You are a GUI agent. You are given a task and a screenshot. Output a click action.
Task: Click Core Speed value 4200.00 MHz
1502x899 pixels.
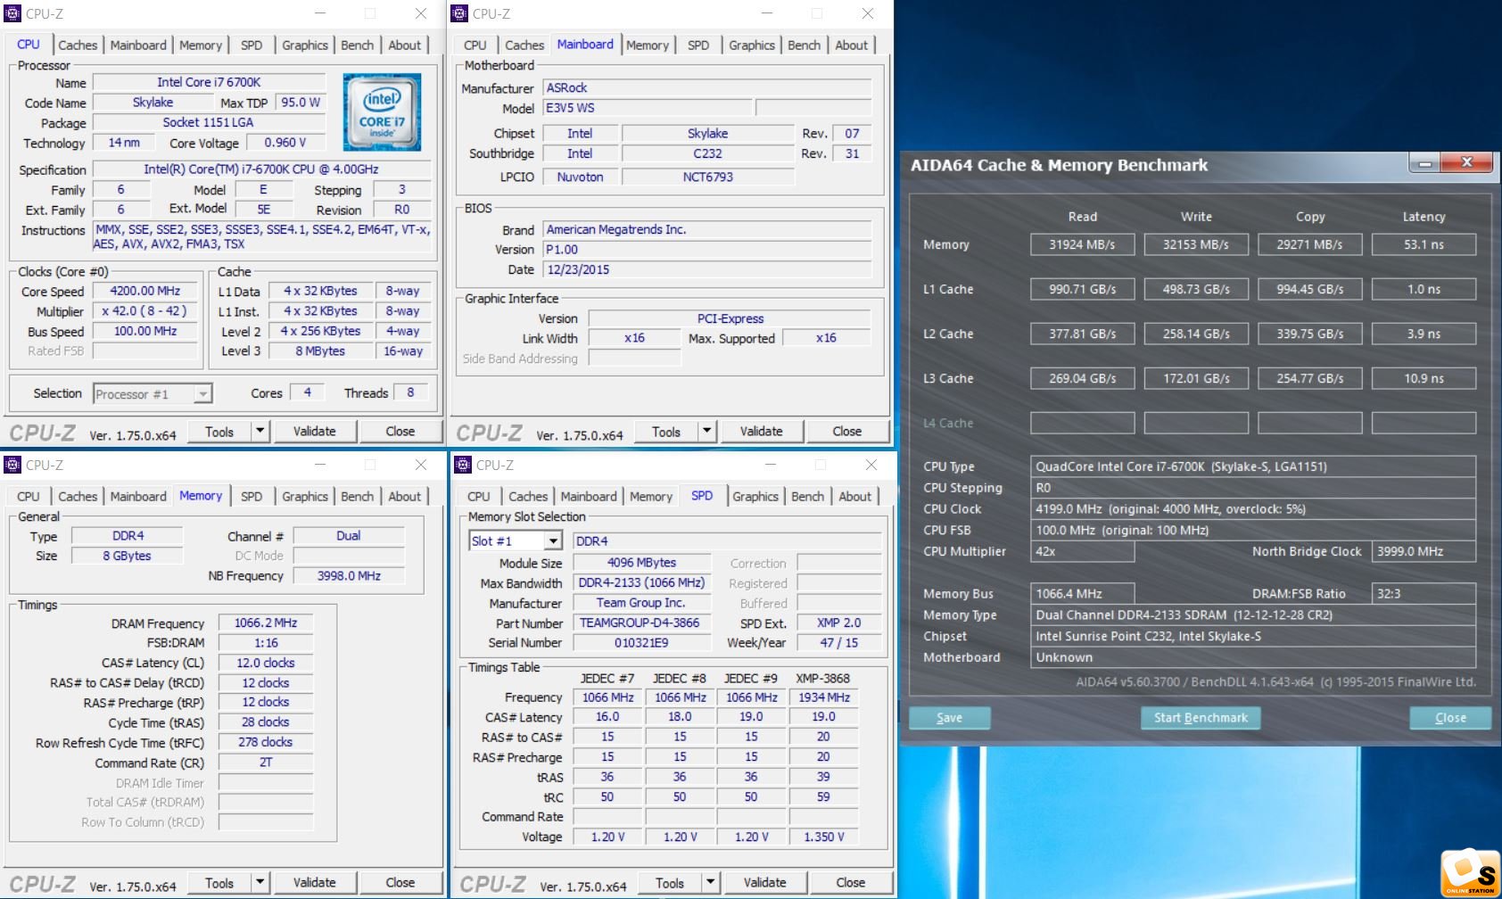[145, 292]
